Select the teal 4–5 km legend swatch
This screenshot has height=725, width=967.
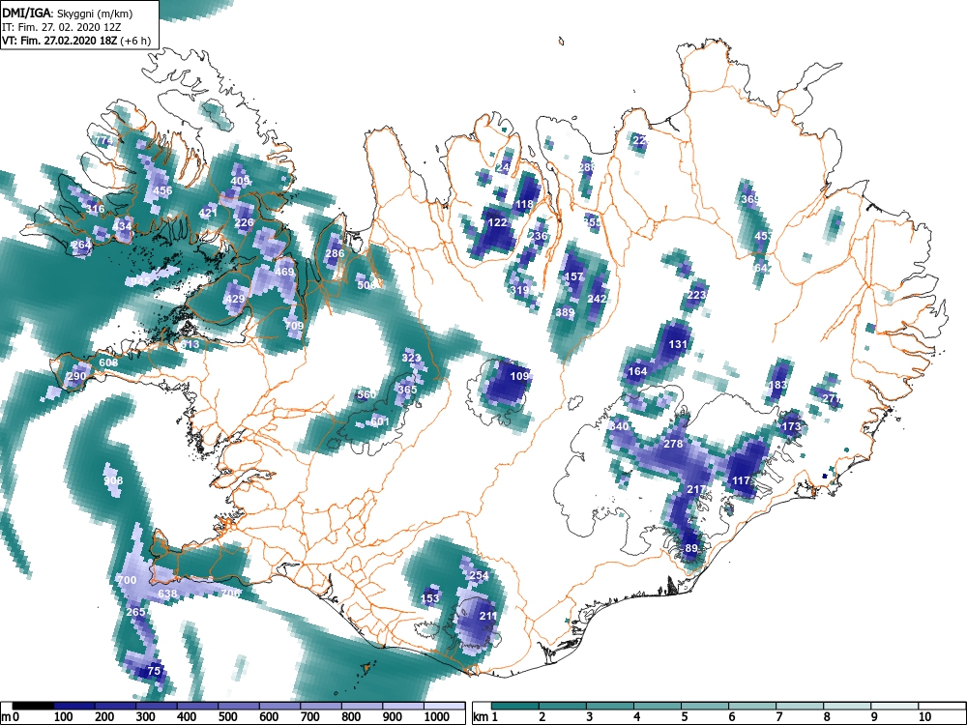[x=658, y=706]
